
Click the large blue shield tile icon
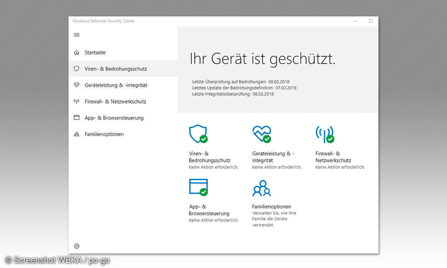tap(198, 134)
